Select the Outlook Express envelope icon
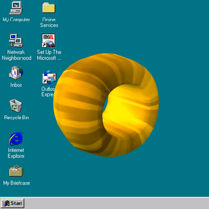Screen dimensions: 209x209 (x=49, y=77)
